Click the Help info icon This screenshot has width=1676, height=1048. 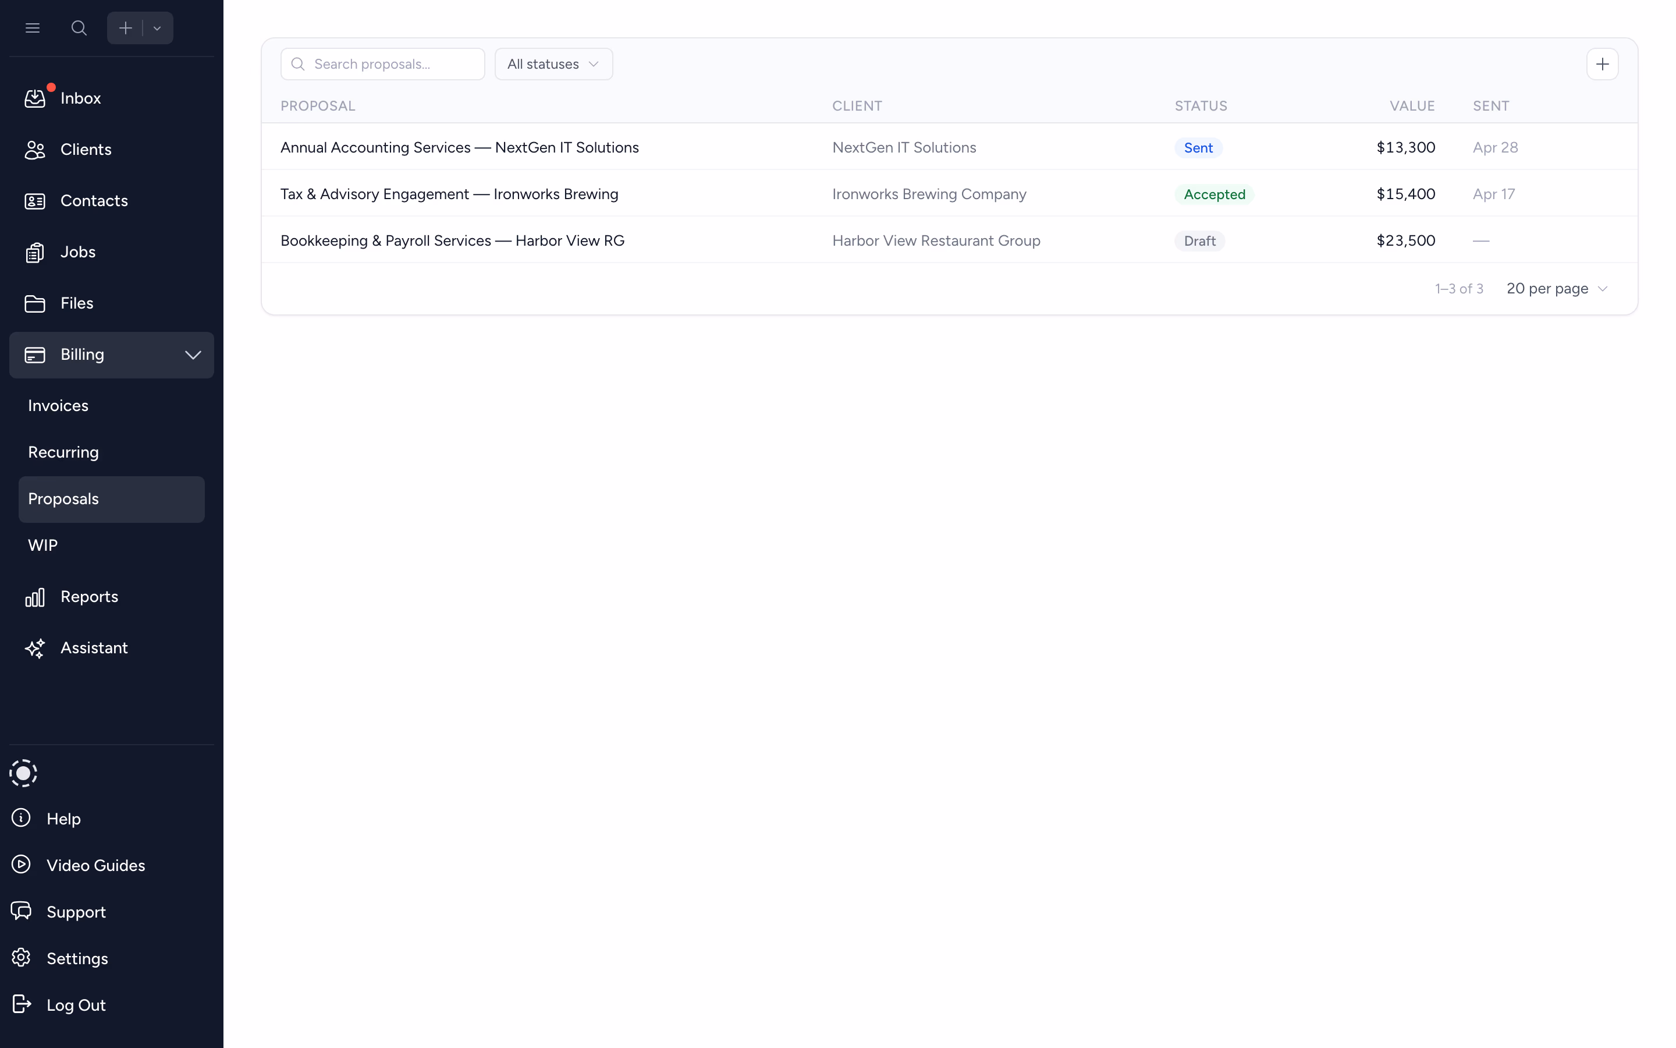point(22,818)
